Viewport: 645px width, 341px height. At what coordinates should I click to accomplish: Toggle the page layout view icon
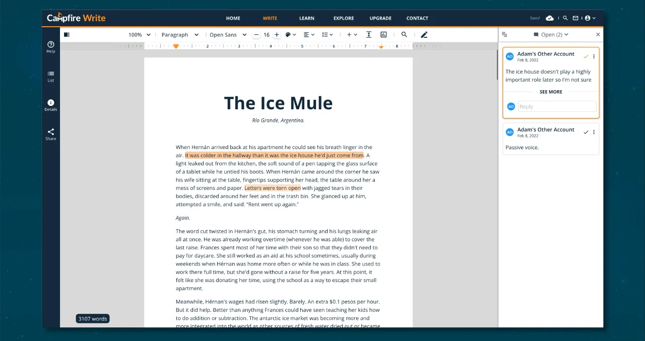tap(66, 34)
